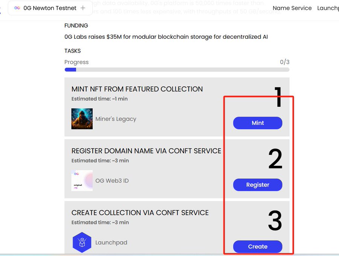Click the Progress label
The height and width of the screenshot is (256, 339).
click(x=76, y=62)
